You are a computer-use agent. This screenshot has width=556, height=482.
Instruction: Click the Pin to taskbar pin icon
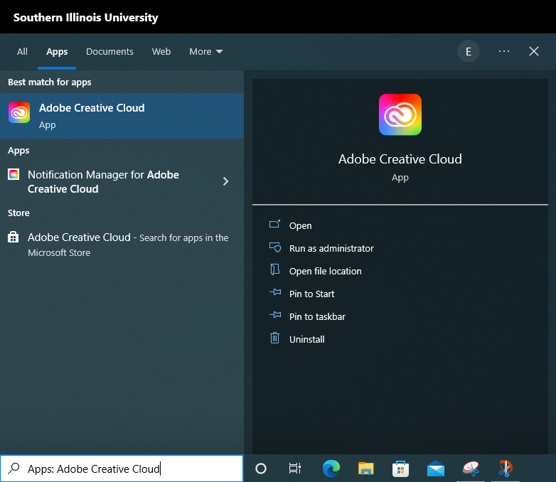pyautogui.click(x=275, y=315)
